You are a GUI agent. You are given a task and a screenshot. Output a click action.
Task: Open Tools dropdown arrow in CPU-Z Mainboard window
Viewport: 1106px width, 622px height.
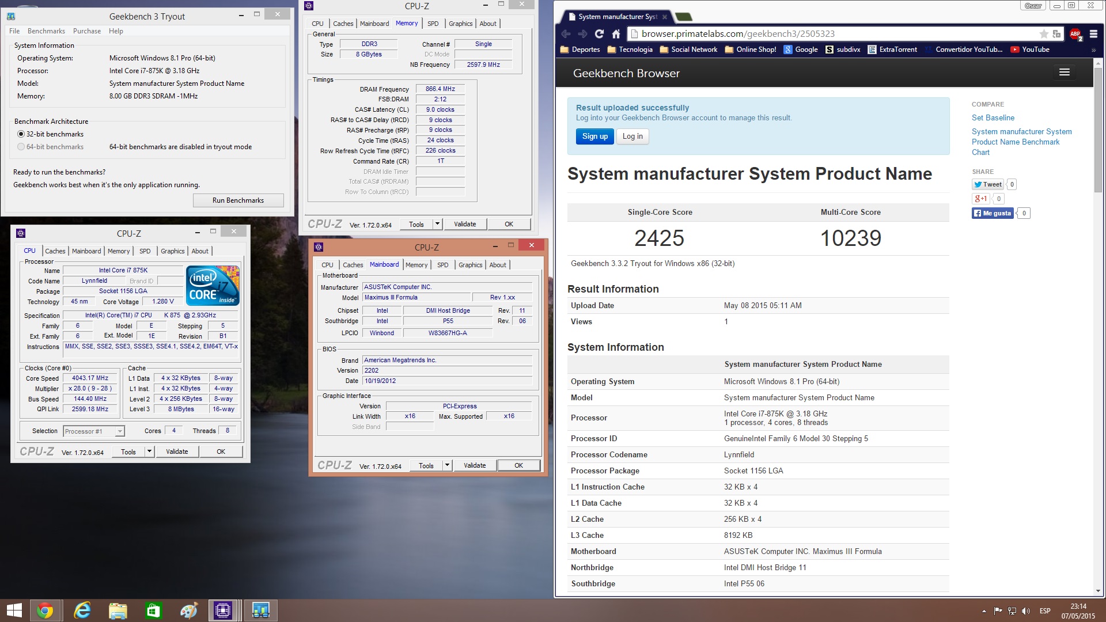tap(447, 465)
